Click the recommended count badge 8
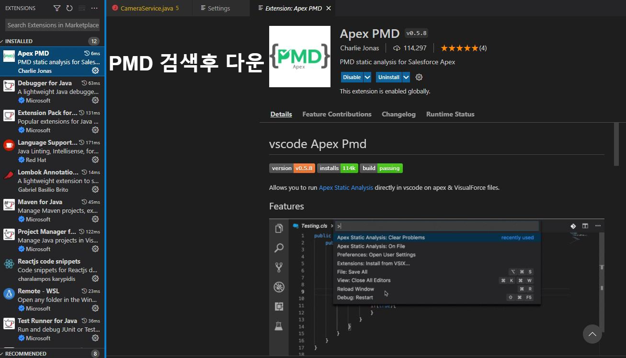626x358 pixels. click(95, 354)
